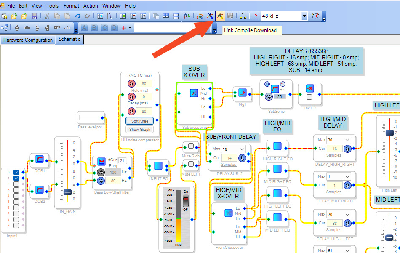
Task: Click the MID LEFT EQ block button
Action: (277, 217)
